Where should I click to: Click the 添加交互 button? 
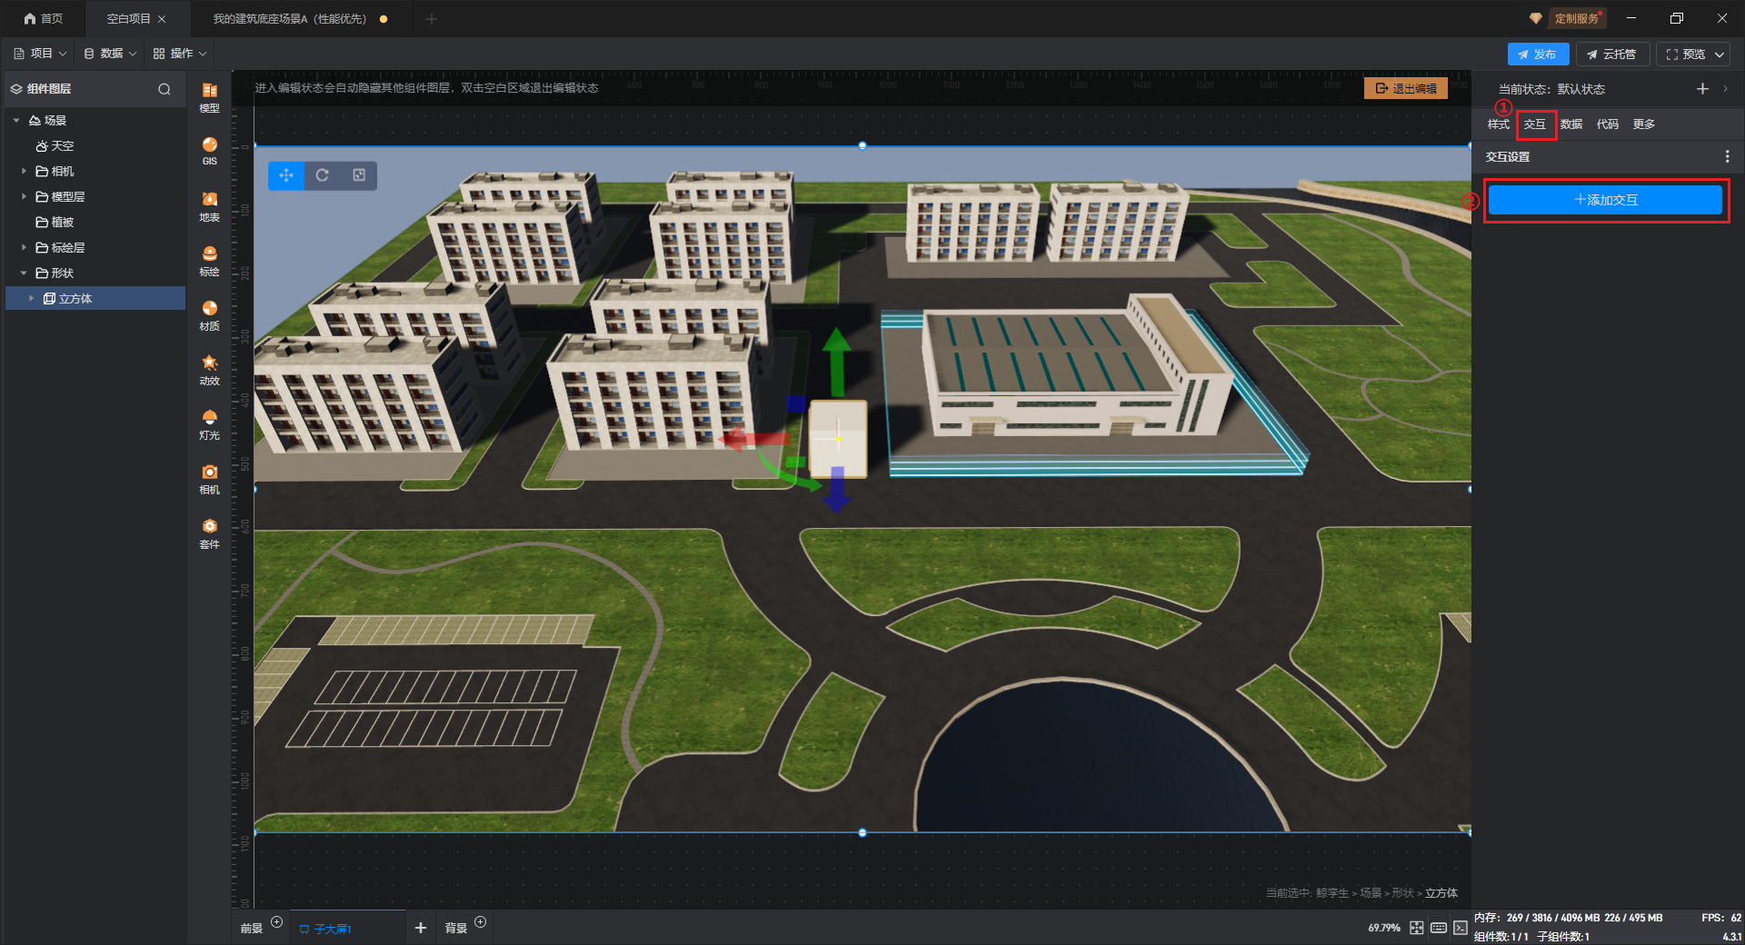coord(1605,200)
